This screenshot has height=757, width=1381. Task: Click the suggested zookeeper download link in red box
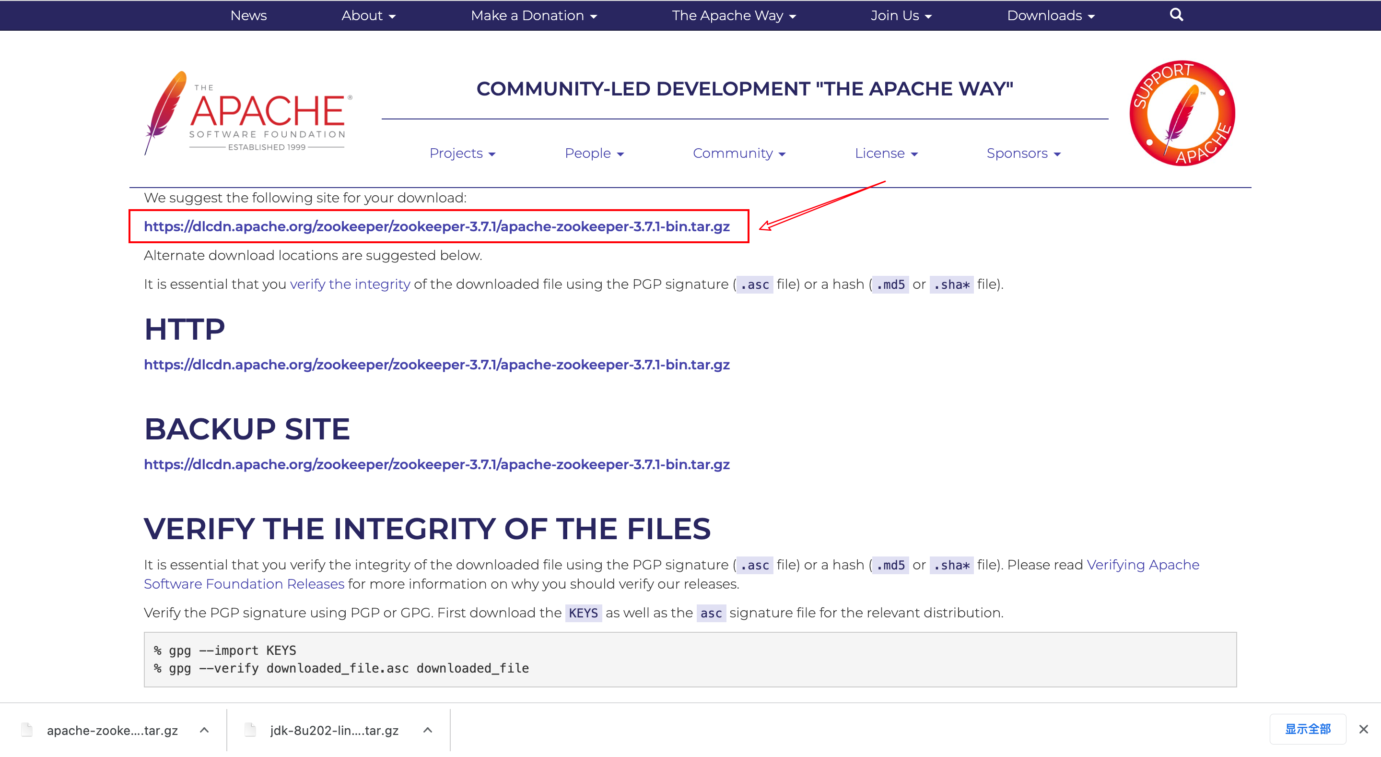436,226
